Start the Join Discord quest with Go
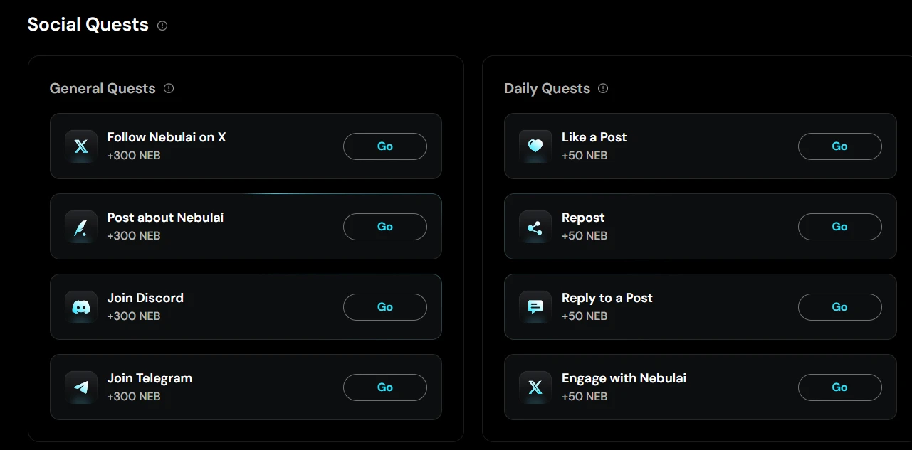The height and width of the screenshot is (450, 912). tap(384, 307)
